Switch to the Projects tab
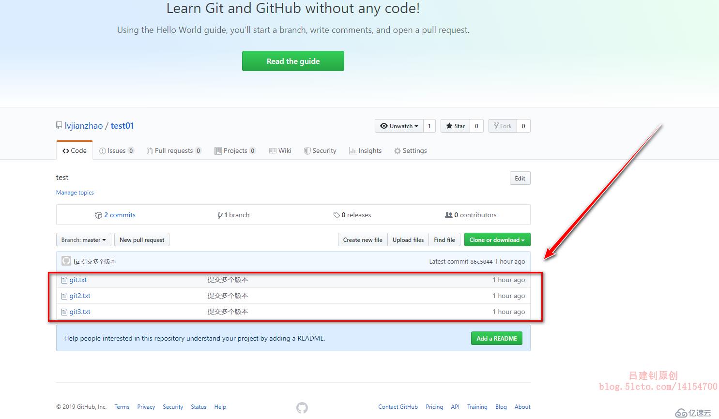719x419 pixels. [235, 150]
